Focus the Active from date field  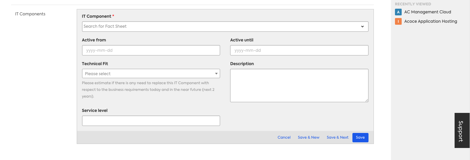(151, 50)
